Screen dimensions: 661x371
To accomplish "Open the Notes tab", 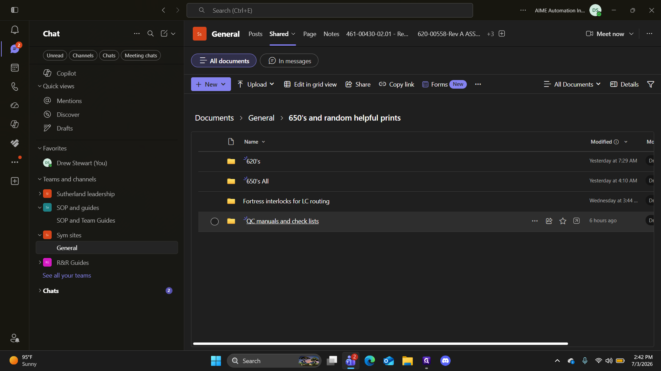I will click(x=331, y=34).
